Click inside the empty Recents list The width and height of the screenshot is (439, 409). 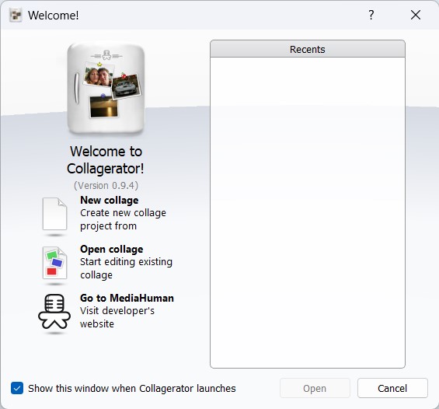(x=308, y=212)
